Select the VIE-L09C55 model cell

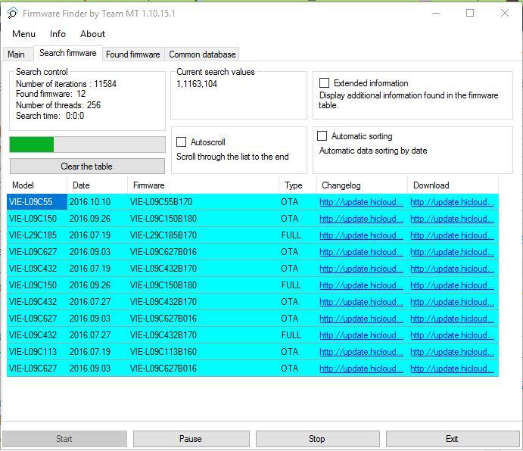click(36, 202)
